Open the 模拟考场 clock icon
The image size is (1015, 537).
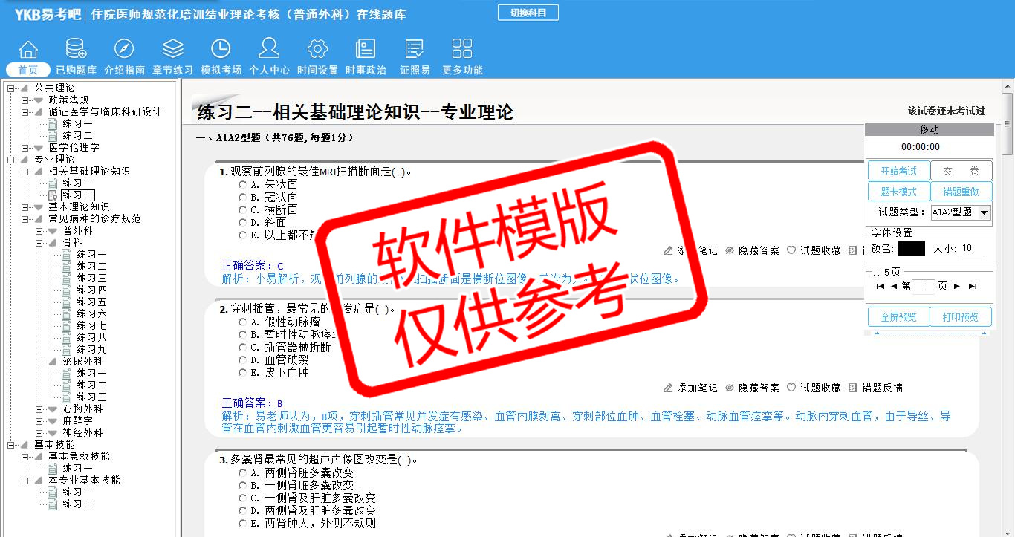pyautogui.click(x=221, y=50)
